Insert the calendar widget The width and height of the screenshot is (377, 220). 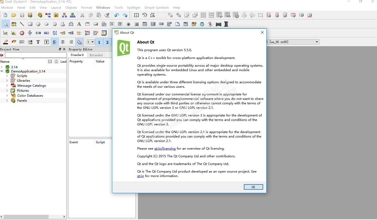coord(104,33)
